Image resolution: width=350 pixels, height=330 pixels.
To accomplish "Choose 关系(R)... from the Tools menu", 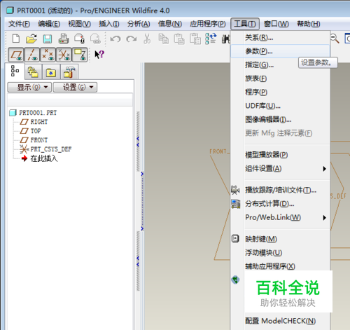I will 280,38.
